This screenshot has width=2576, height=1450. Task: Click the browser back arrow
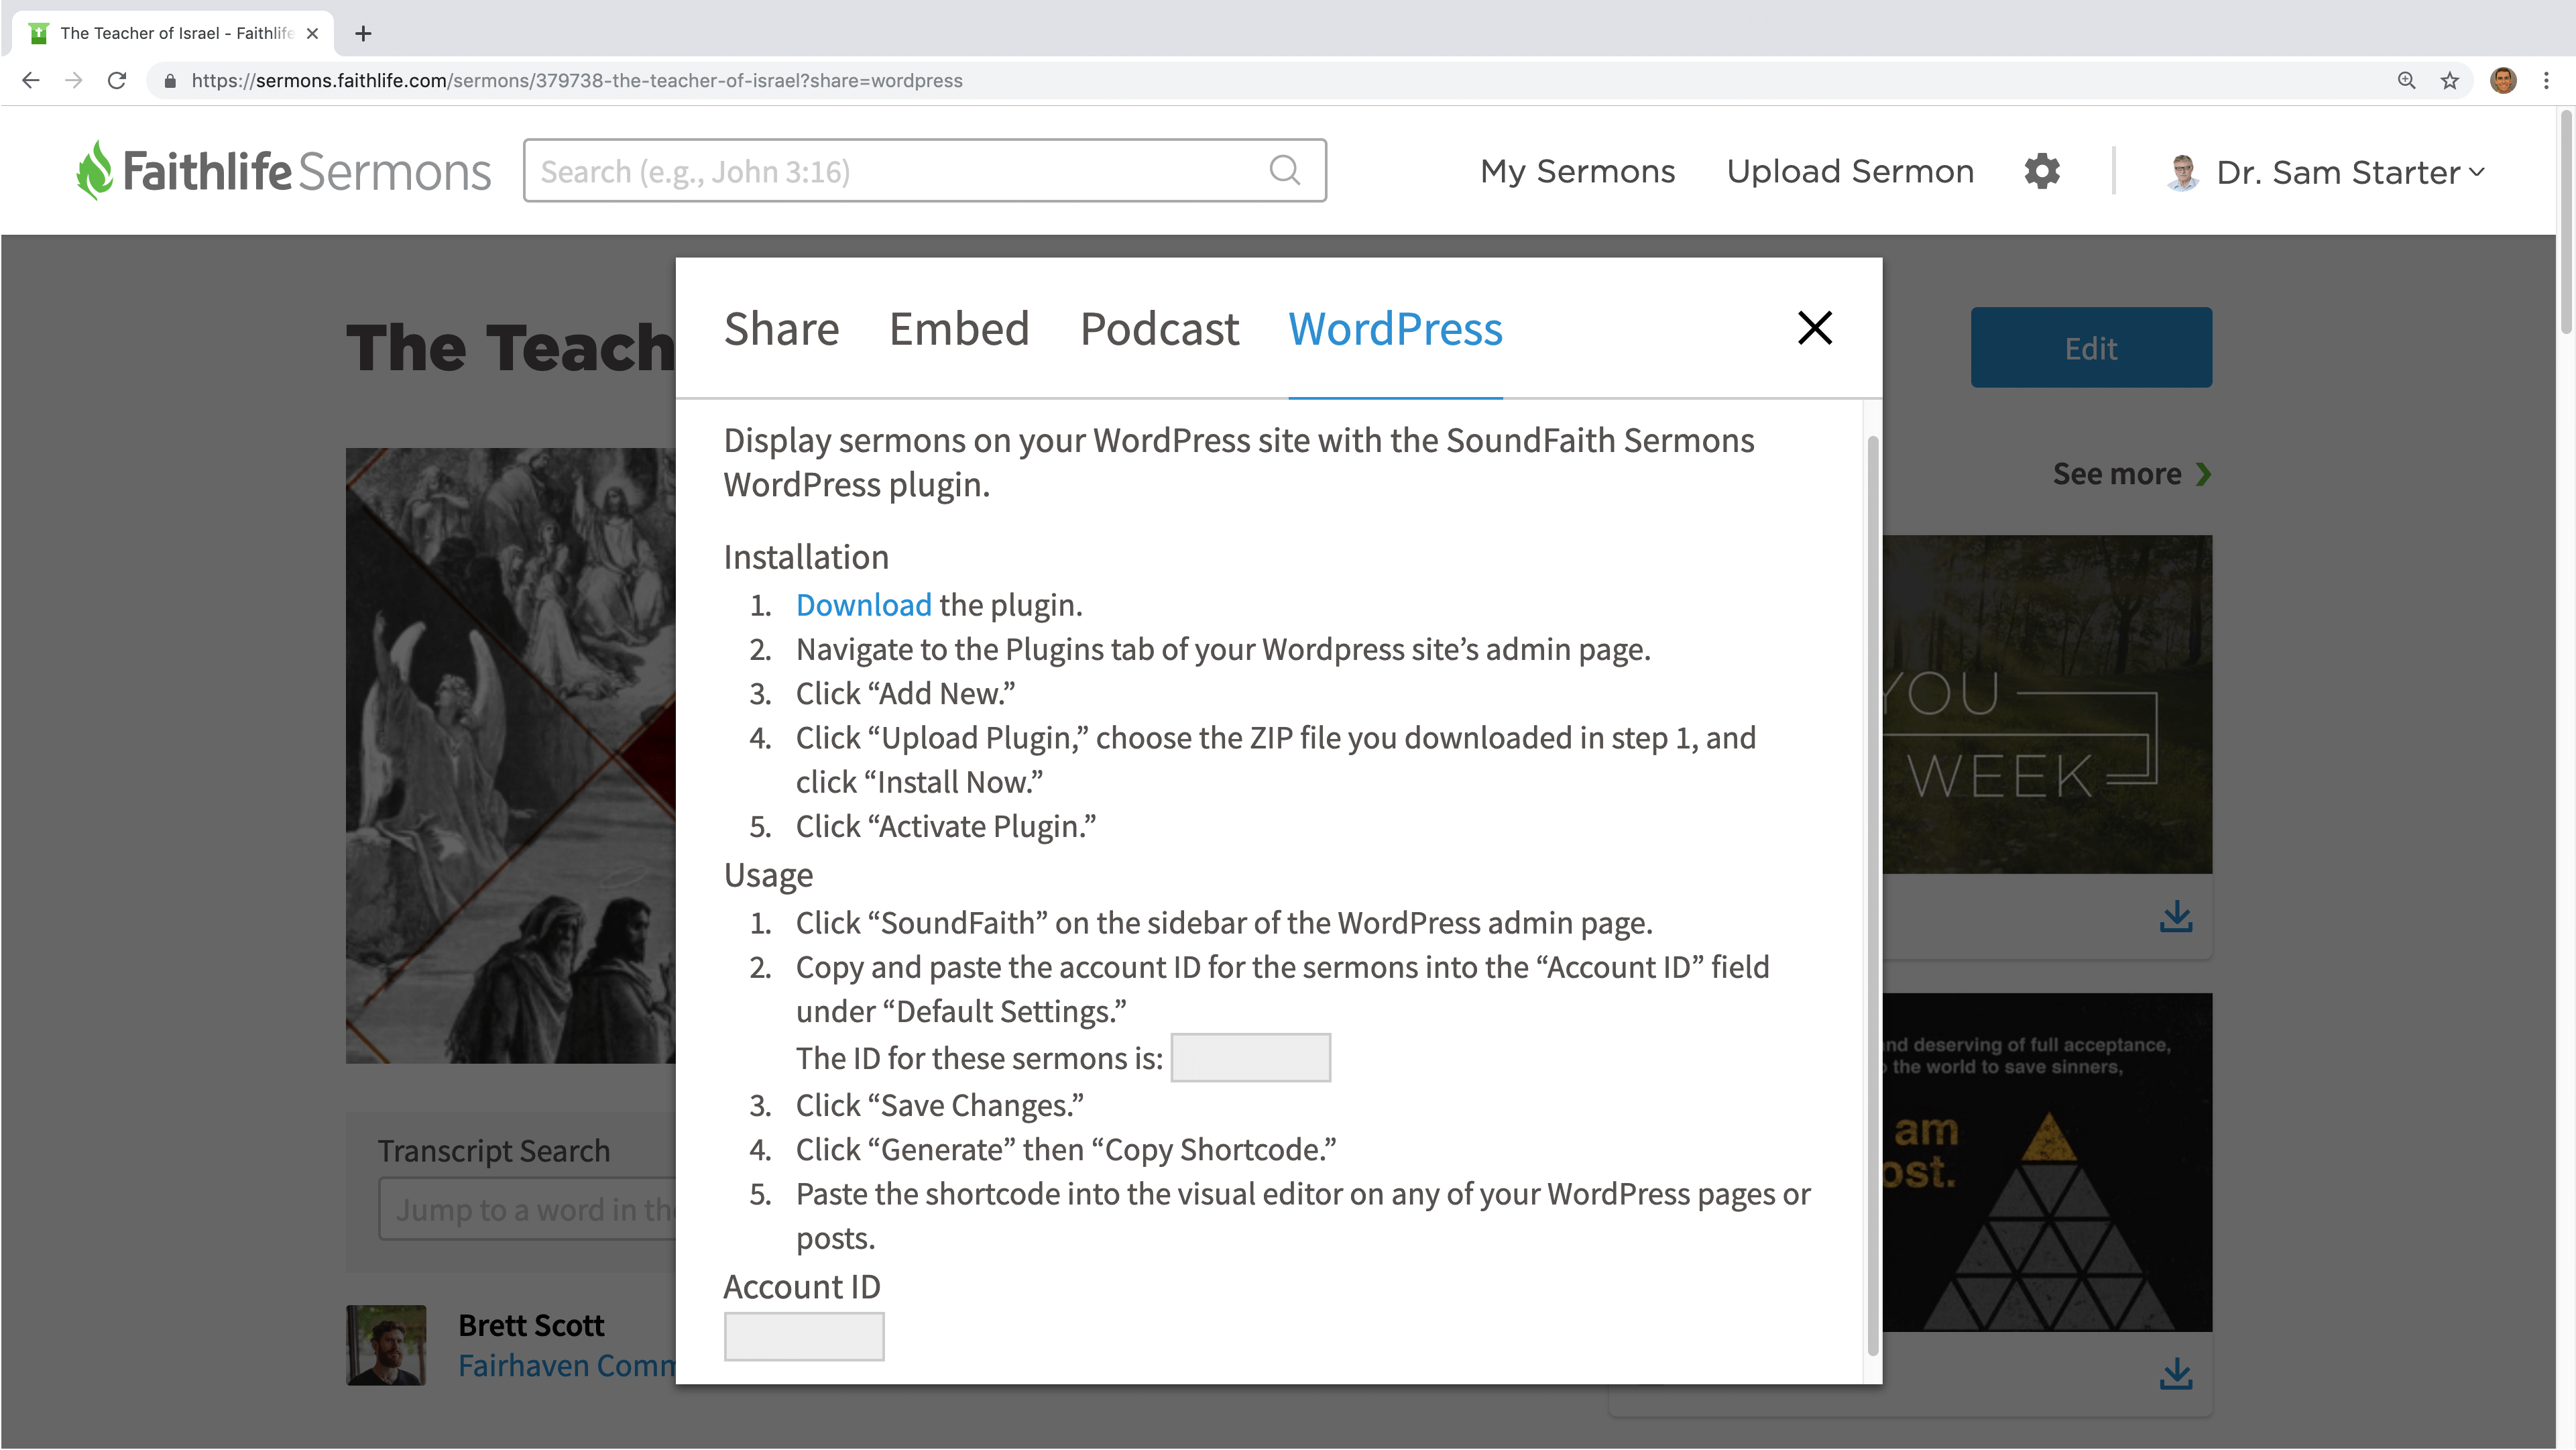31,80
